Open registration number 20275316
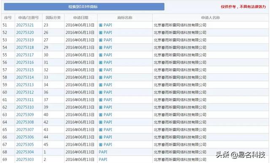Viewport: 270px width, 163px height. coord(25,62)
